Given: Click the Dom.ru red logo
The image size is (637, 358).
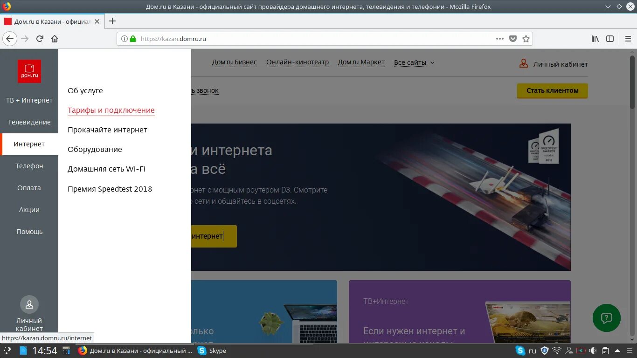Looking at the screenshot, I should click(x=29, y=71).
